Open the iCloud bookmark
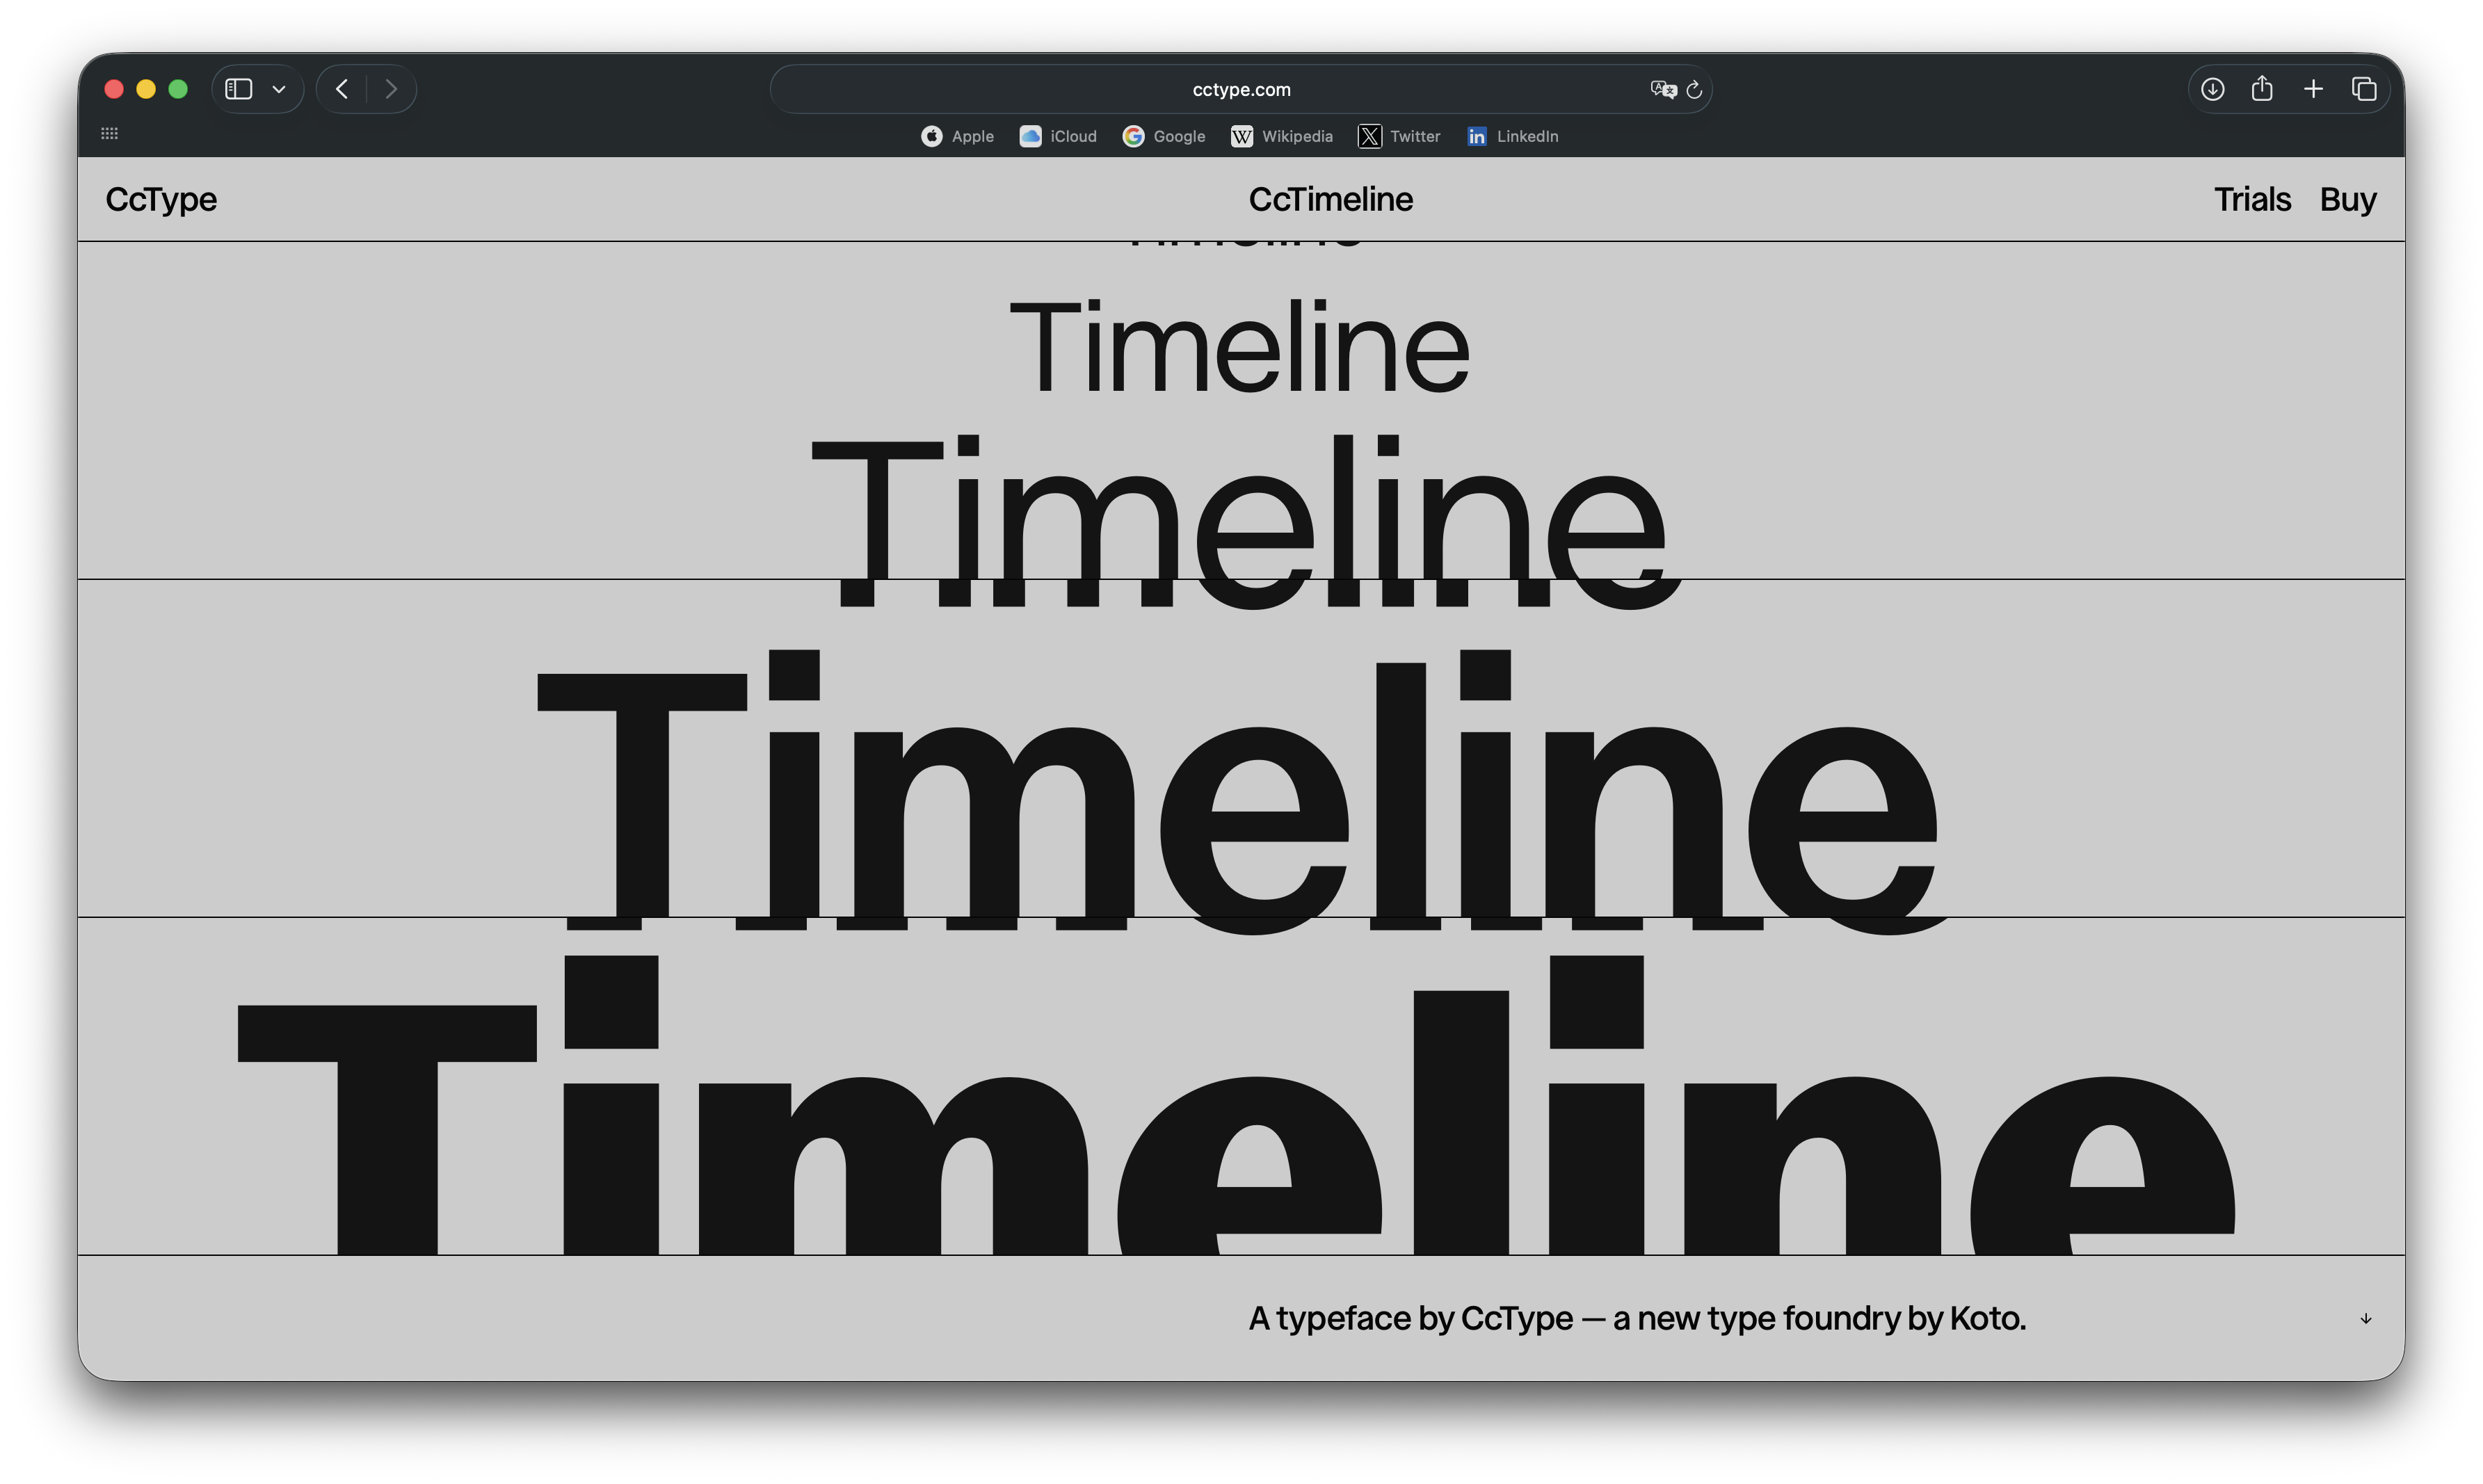This screenshot has height=1484, width=2483. pyautogui.click(x=1058, y=136)
